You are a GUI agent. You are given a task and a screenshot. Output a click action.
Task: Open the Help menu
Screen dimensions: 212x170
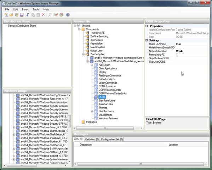pyautogui.click(x=46, y=9)
